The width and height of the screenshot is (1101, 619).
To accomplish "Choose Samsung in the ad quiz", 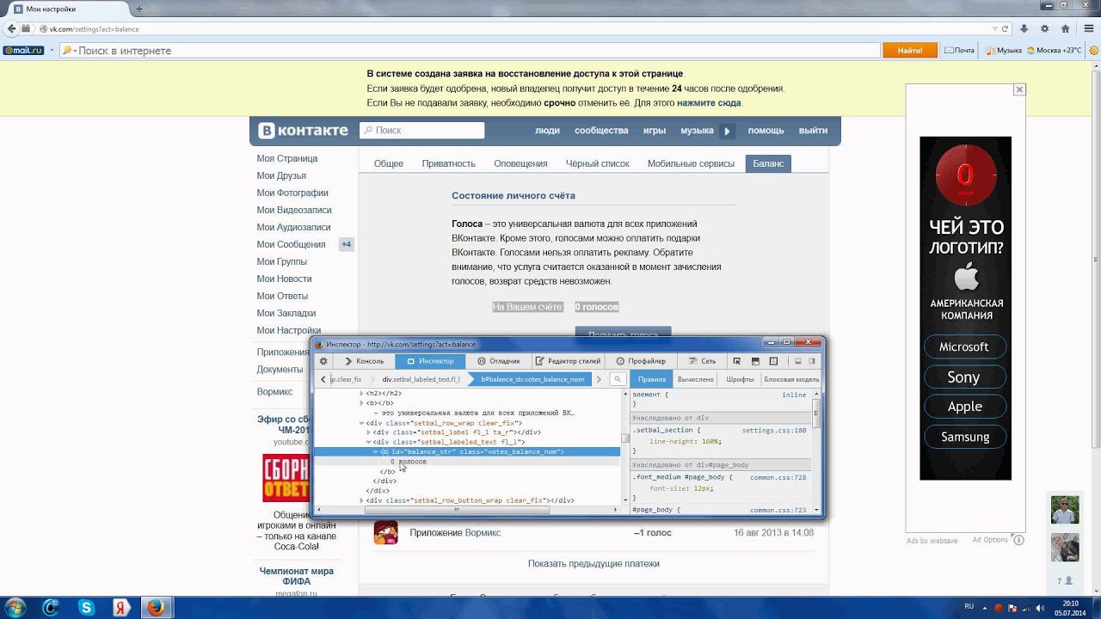I will click(x=963, y=437).
